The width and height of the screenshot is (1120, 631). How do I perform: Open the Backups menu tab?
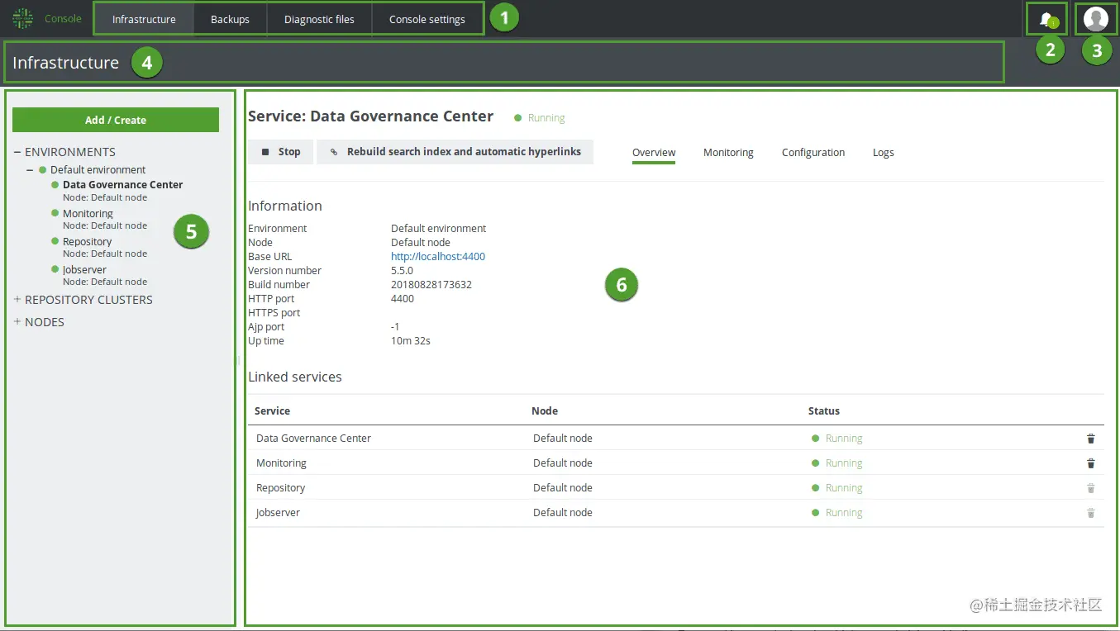coord(230,19)
